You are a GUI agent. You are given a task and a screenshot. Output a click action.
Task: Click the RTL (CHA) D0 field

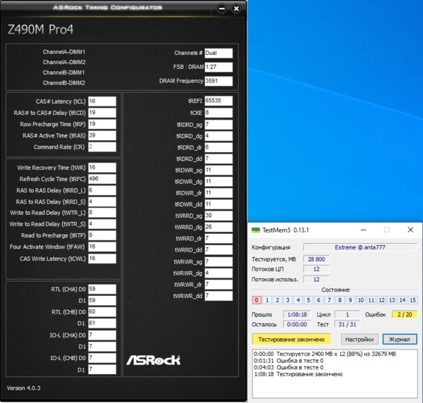102,289
